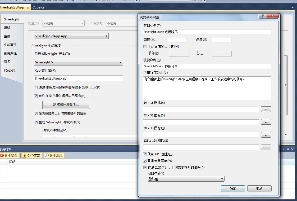Open the 窗口样式 dropdown showing 默认值
297x201 pixels.
click(186, 179)
